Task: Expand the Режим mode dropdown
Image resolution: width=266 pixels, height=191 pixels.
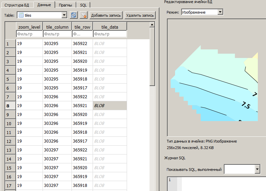Action: 220,12
